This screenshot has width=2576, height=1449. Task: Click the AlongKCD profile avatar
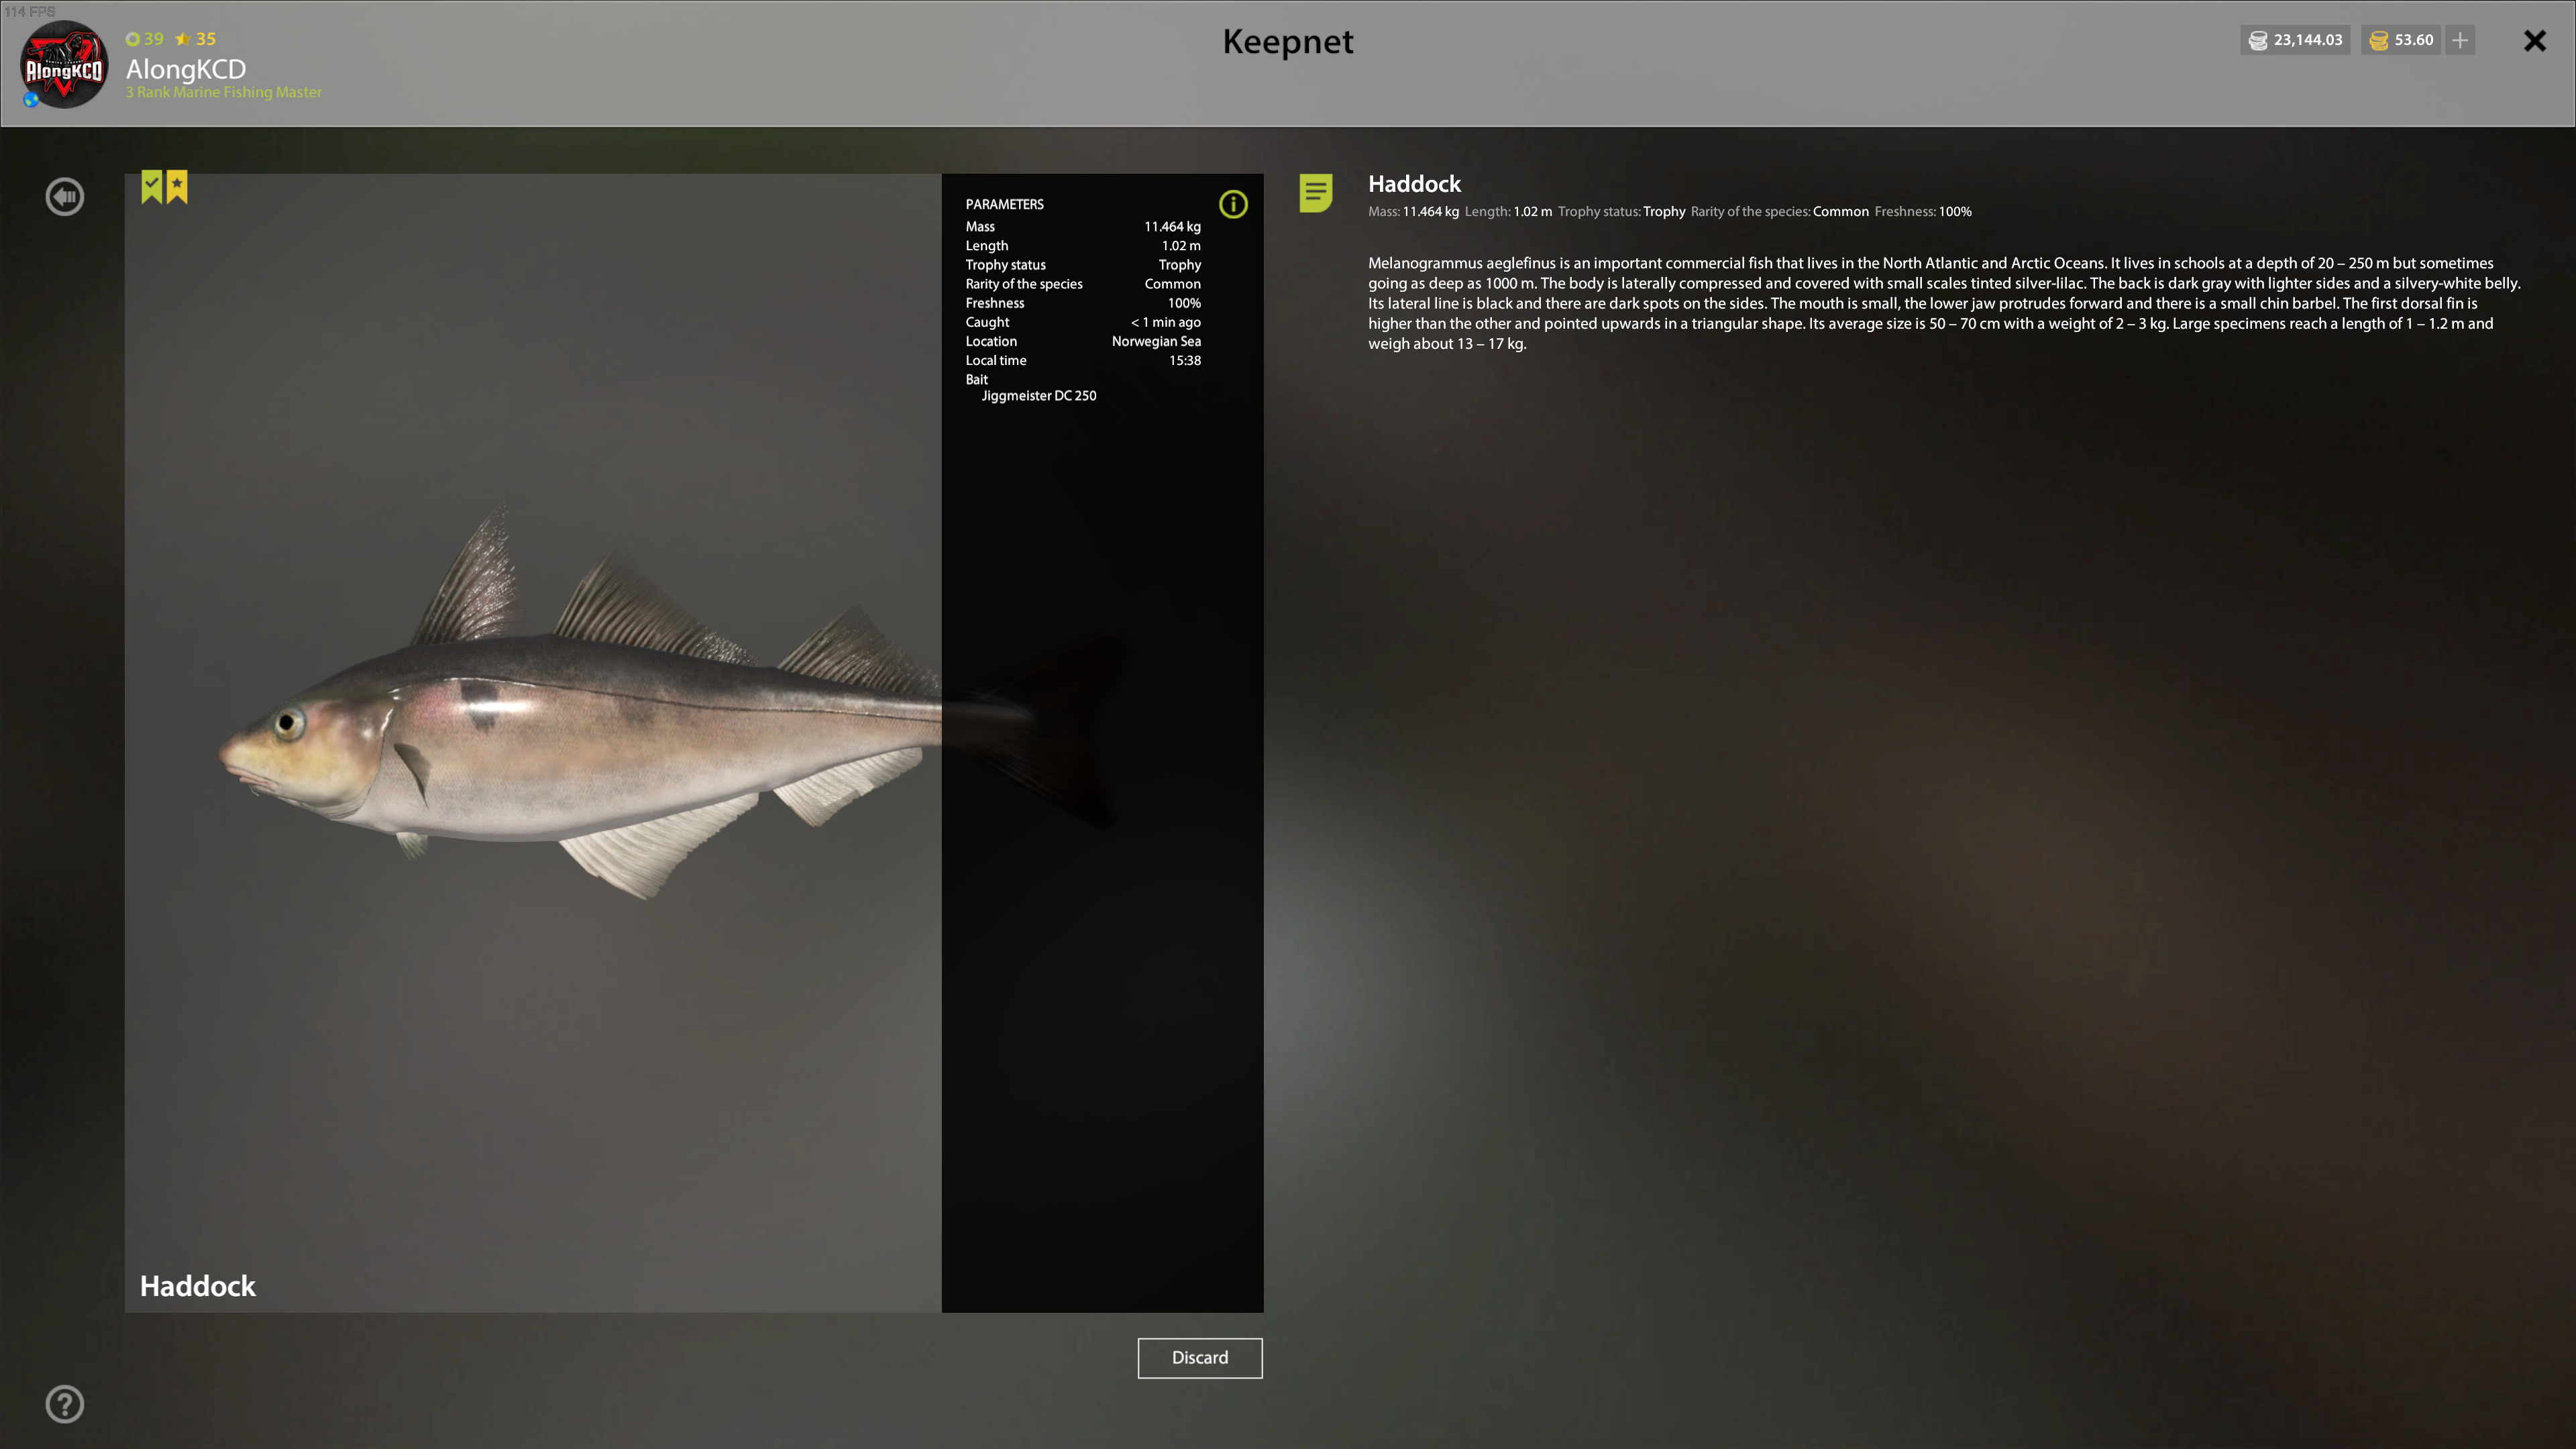[x=64, y=64]
